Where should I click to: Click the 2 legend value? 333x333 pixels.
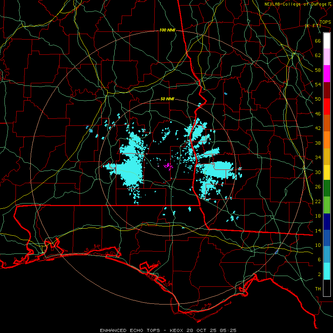coord(319,275)
